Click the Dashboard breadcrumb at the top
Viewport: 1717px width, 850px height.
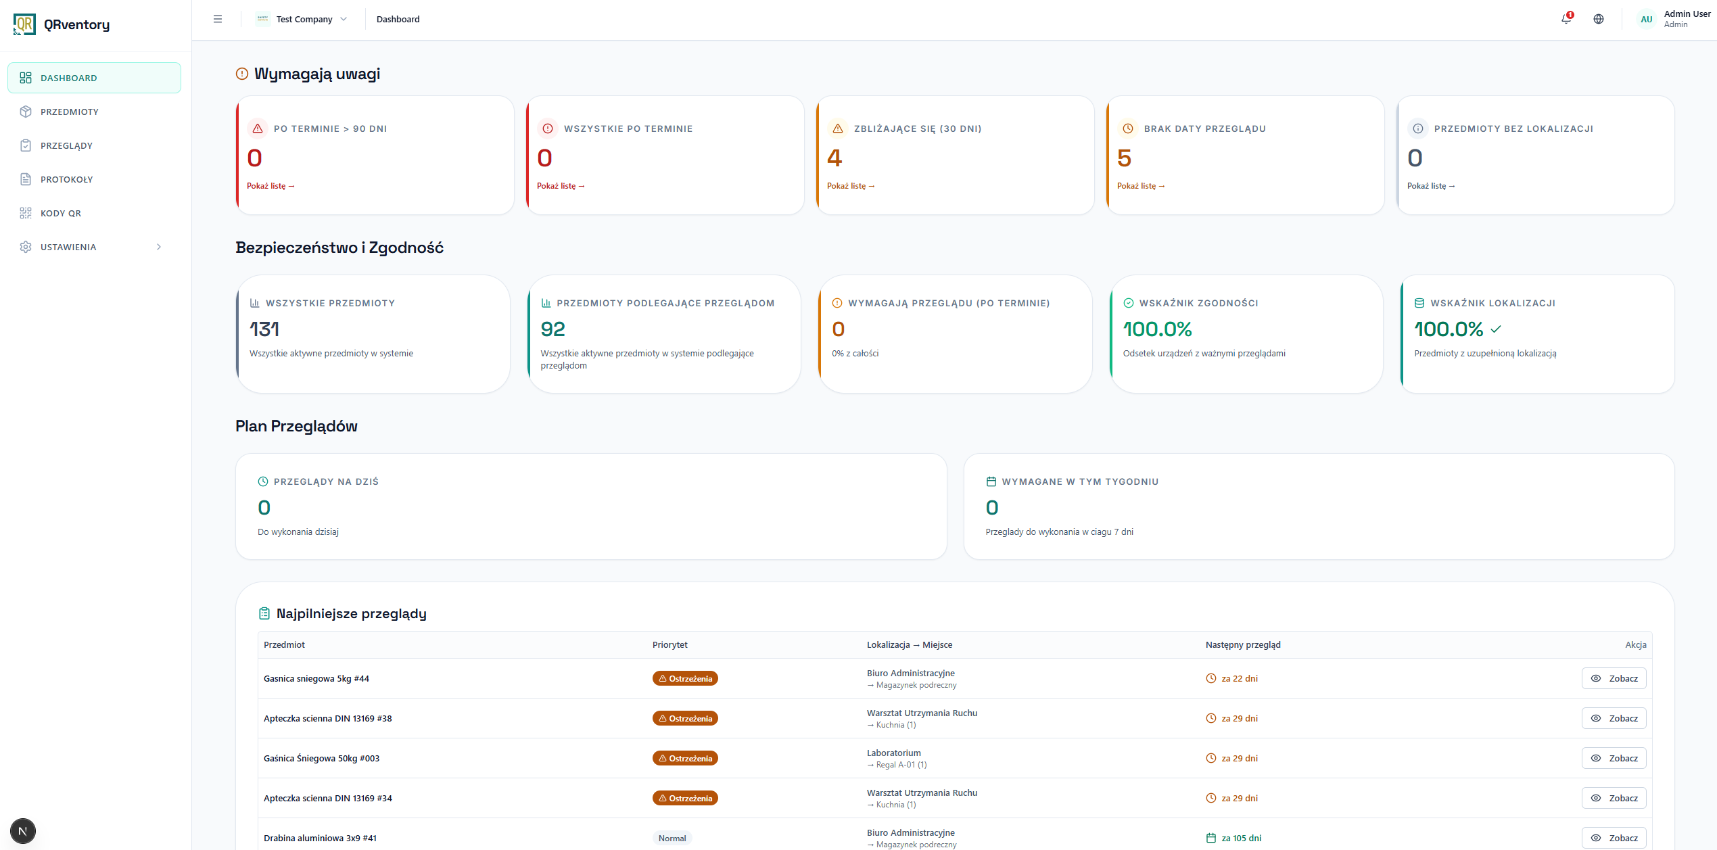pyautogui.click(x=398, y=19)
